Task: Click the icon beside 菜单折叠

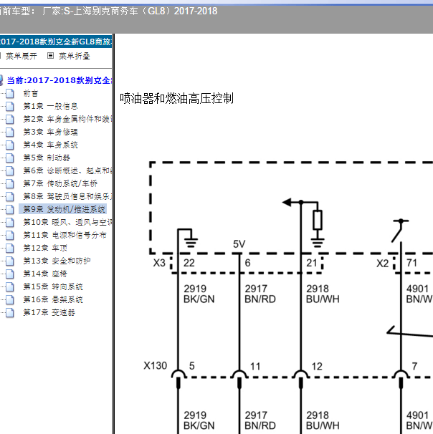Action: (x=50, y=56)
